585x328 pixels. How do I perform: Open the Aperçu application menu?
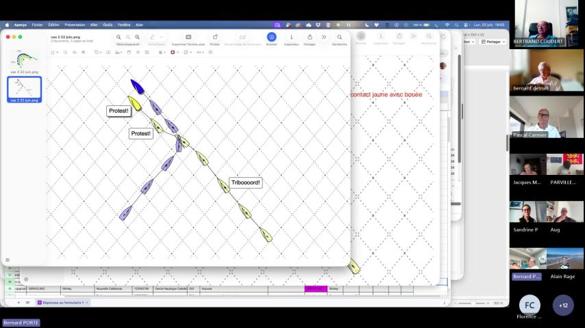tap(21, 25)
